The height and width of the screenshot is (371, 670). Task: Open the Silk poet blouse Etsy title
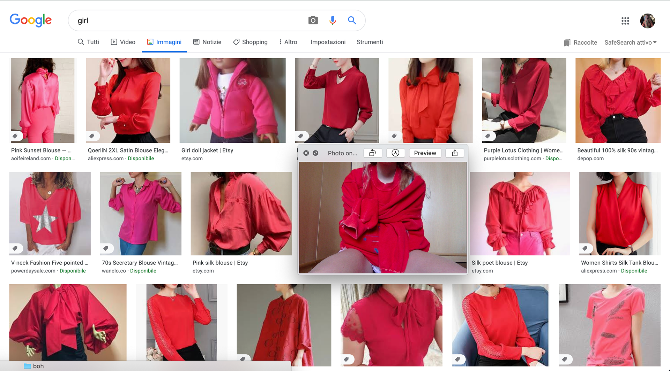coord(500,263)
